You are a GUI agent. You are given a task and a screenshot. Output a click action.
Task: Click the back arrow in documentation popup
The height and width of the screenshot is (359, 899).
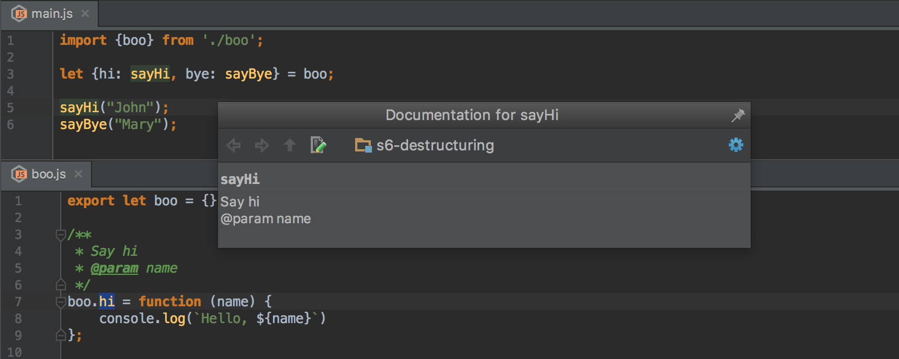point(234,146)
